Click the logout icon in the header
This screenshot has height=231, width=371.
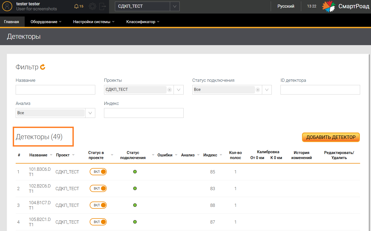pyautogui.click(x=102, y=6)
